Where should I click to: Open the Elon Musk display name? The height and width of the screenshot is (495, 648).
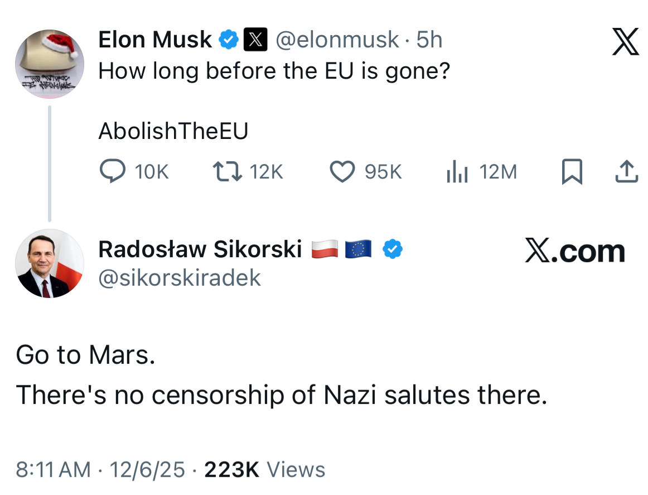coord(155,40)
